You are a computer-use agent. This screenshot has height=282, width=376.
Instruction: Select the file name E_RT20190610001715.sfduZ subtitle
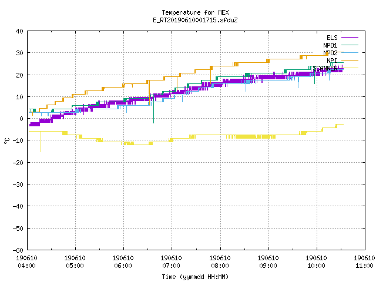point(195,20)
